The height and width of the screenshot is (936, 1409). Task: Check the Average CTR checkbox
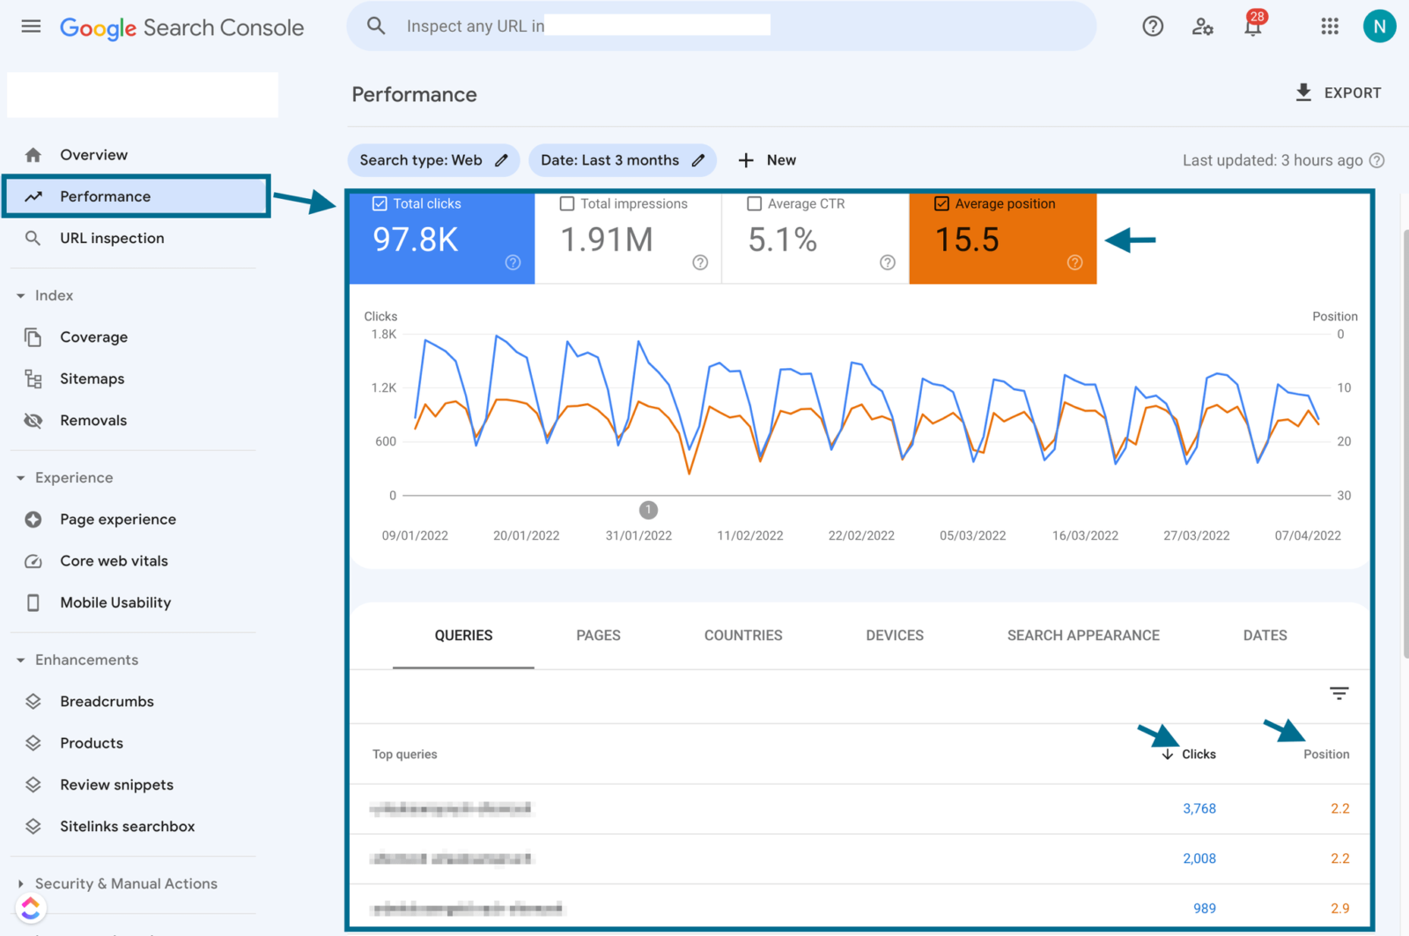tap(754, 203)
